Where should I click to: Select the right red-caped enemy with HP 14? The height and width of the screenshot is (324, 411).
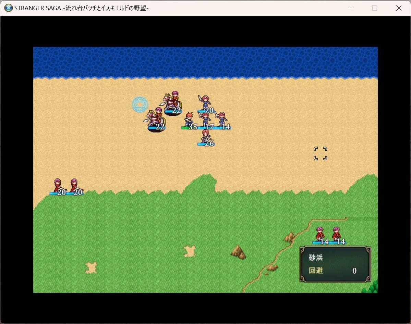click(x=337, y=235)
